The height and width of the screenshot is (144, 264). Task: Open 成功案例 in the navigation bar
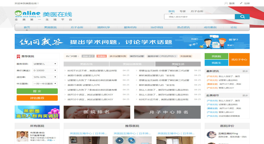(x=210, y=27)
